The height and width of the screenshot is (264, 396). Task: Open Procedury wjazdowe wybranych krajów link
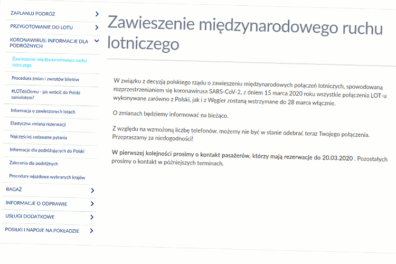coord(47,176)
